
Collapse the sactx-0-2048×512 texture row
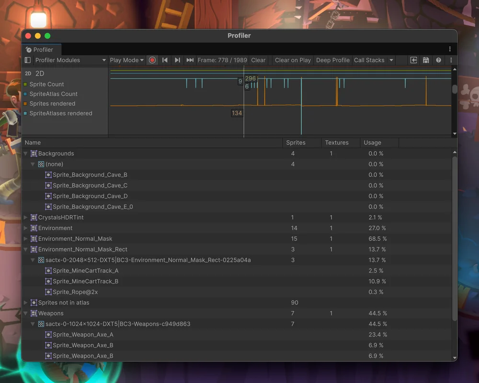tap(33, 260)
